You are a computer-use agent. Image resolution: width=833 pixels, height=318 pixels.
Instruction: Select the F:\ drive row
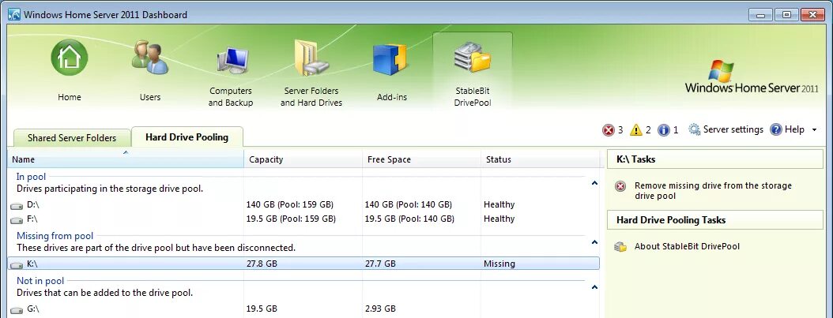tap(303, 219)
